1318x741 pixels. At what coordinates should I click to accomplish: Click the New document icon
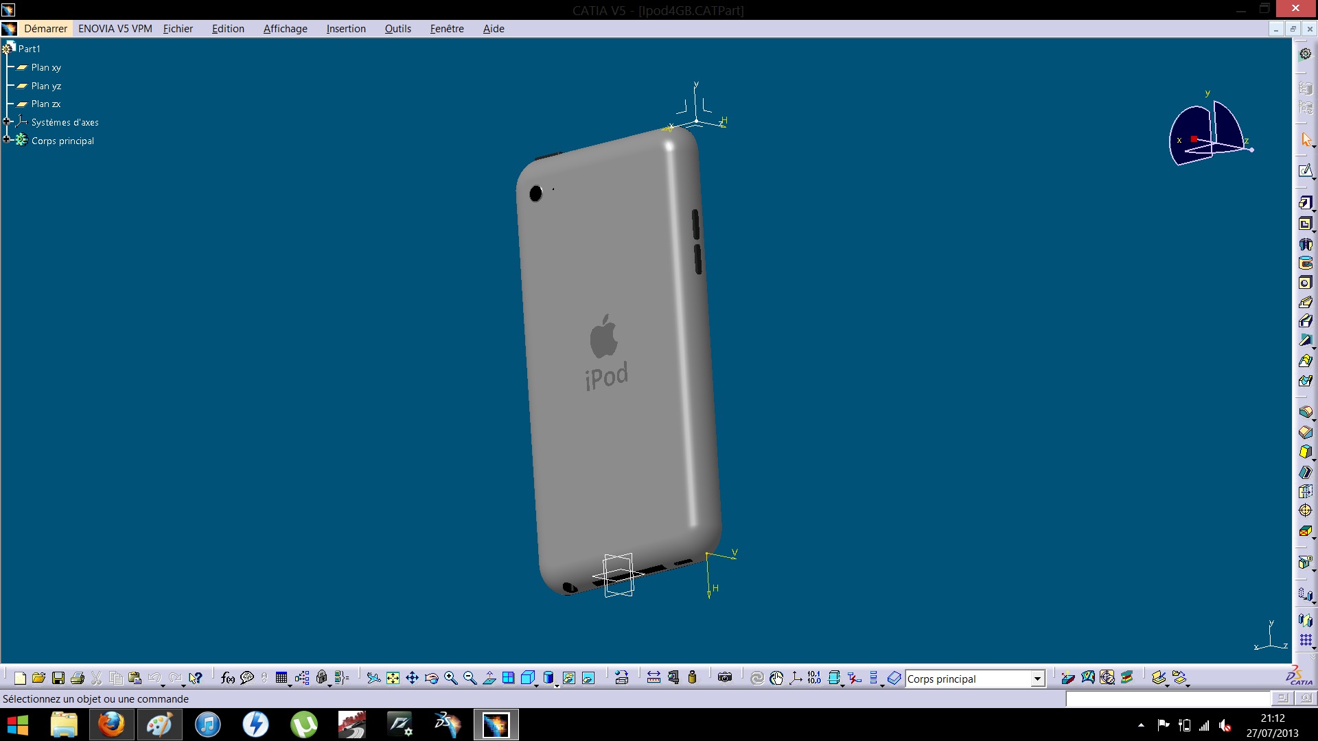pos(20,679)
